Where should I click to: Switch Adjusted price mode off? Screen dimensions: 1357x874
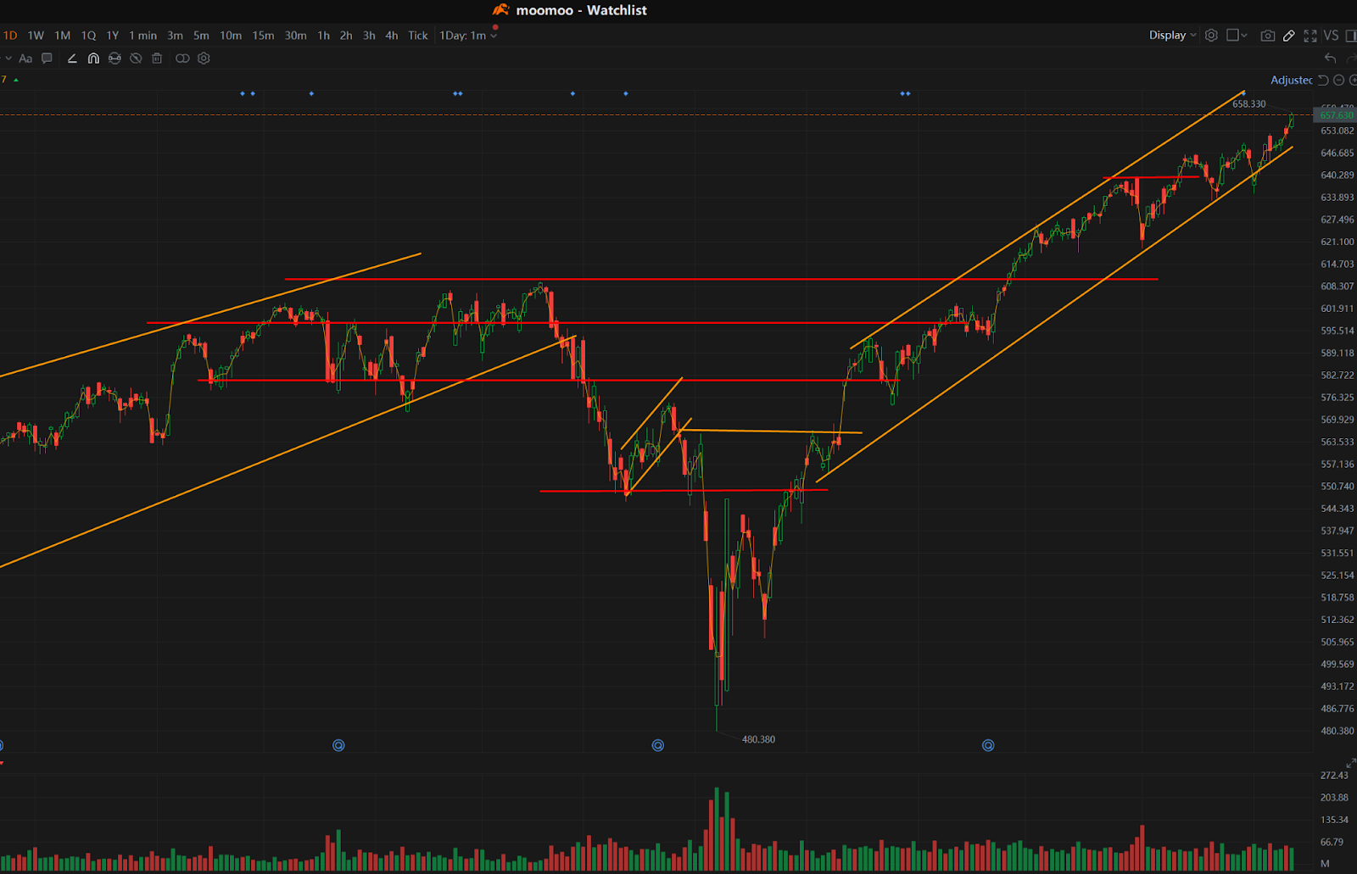(1292, 80)
